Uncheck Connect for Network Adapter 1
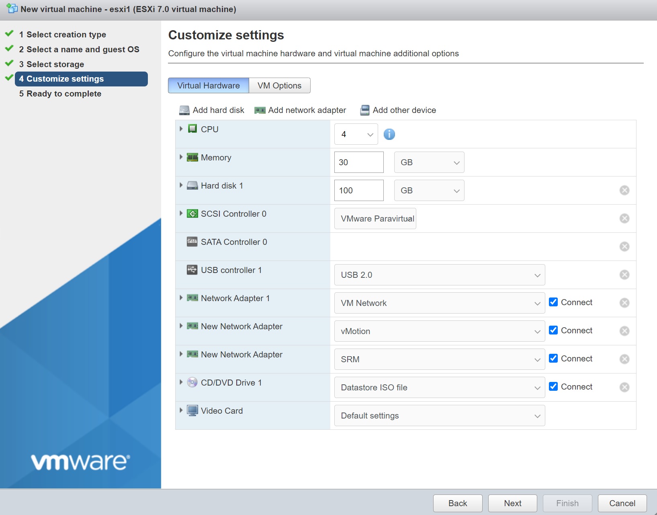This screenshot has height=515, width=657. click(553, 302)
